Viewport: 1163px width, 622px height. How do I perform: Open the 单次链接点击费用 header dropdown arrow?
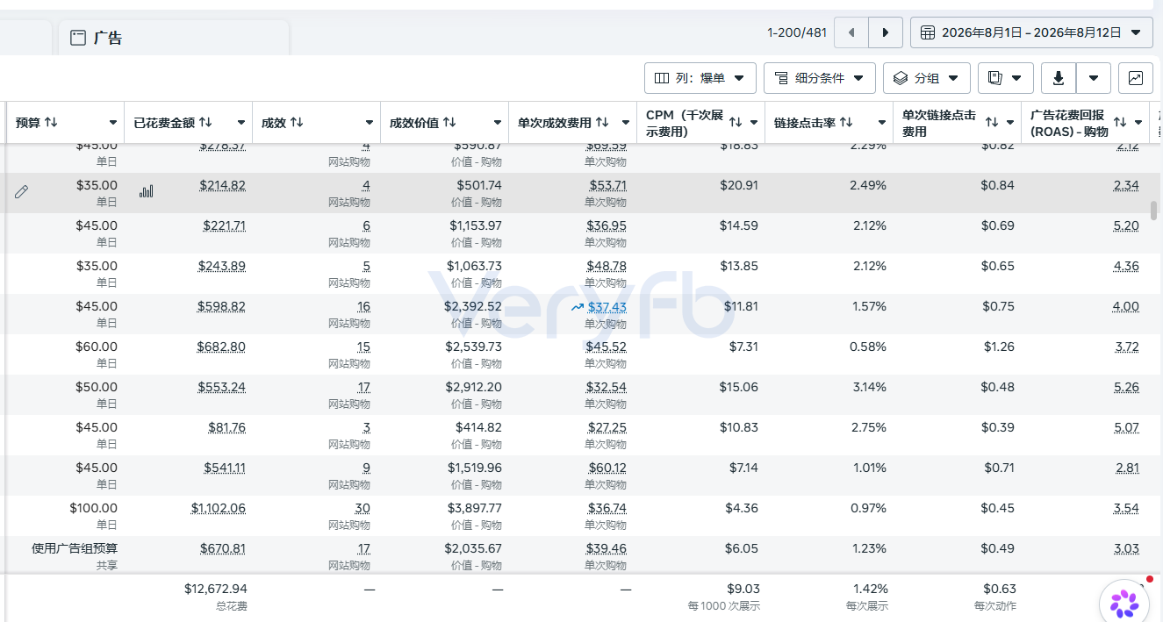1010,123
